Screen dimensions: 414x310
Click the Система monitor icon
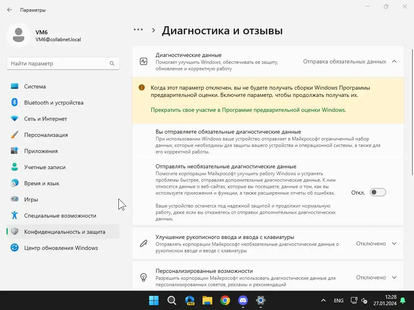[x=15, y=86]
